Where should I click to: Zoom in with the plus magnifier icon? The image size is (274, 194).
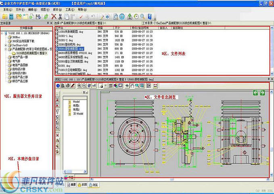click(79, 86)
